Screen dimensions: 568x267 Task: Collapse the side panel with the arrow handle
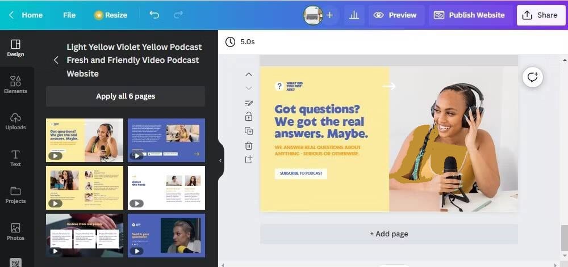coord(220,160)
